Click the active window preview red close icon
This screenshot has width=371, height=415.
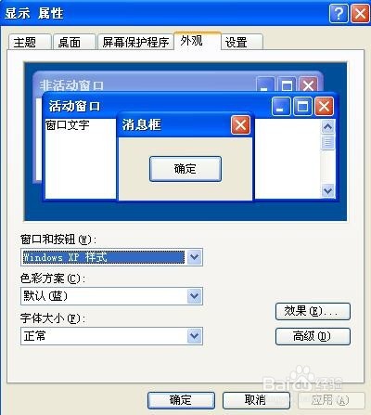pyautogui.click(x=324, y=107)
